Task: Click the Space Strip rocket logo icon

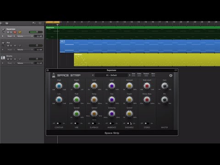Action: click(54, 75)
